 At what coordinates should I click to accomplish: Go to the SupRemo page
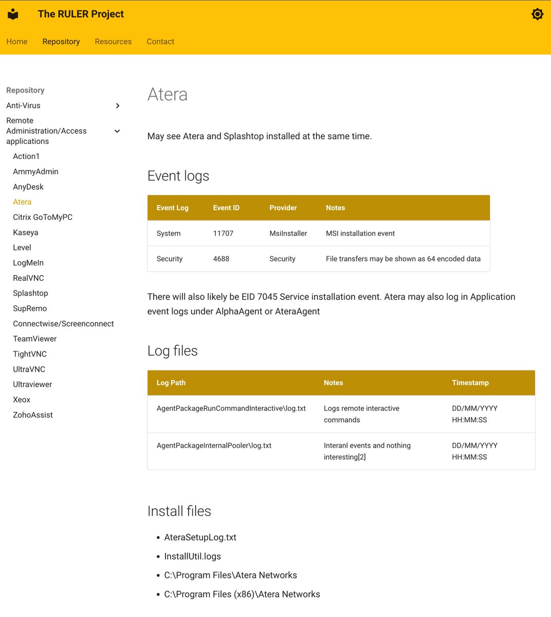(x=30, y=308)
